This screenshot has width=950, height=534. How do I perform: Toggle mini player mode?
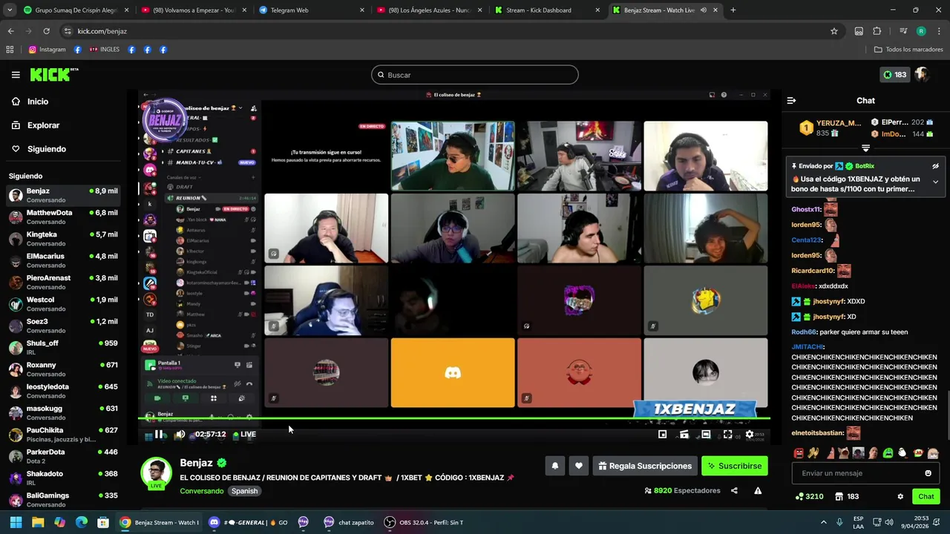click(x=663, y=435)
